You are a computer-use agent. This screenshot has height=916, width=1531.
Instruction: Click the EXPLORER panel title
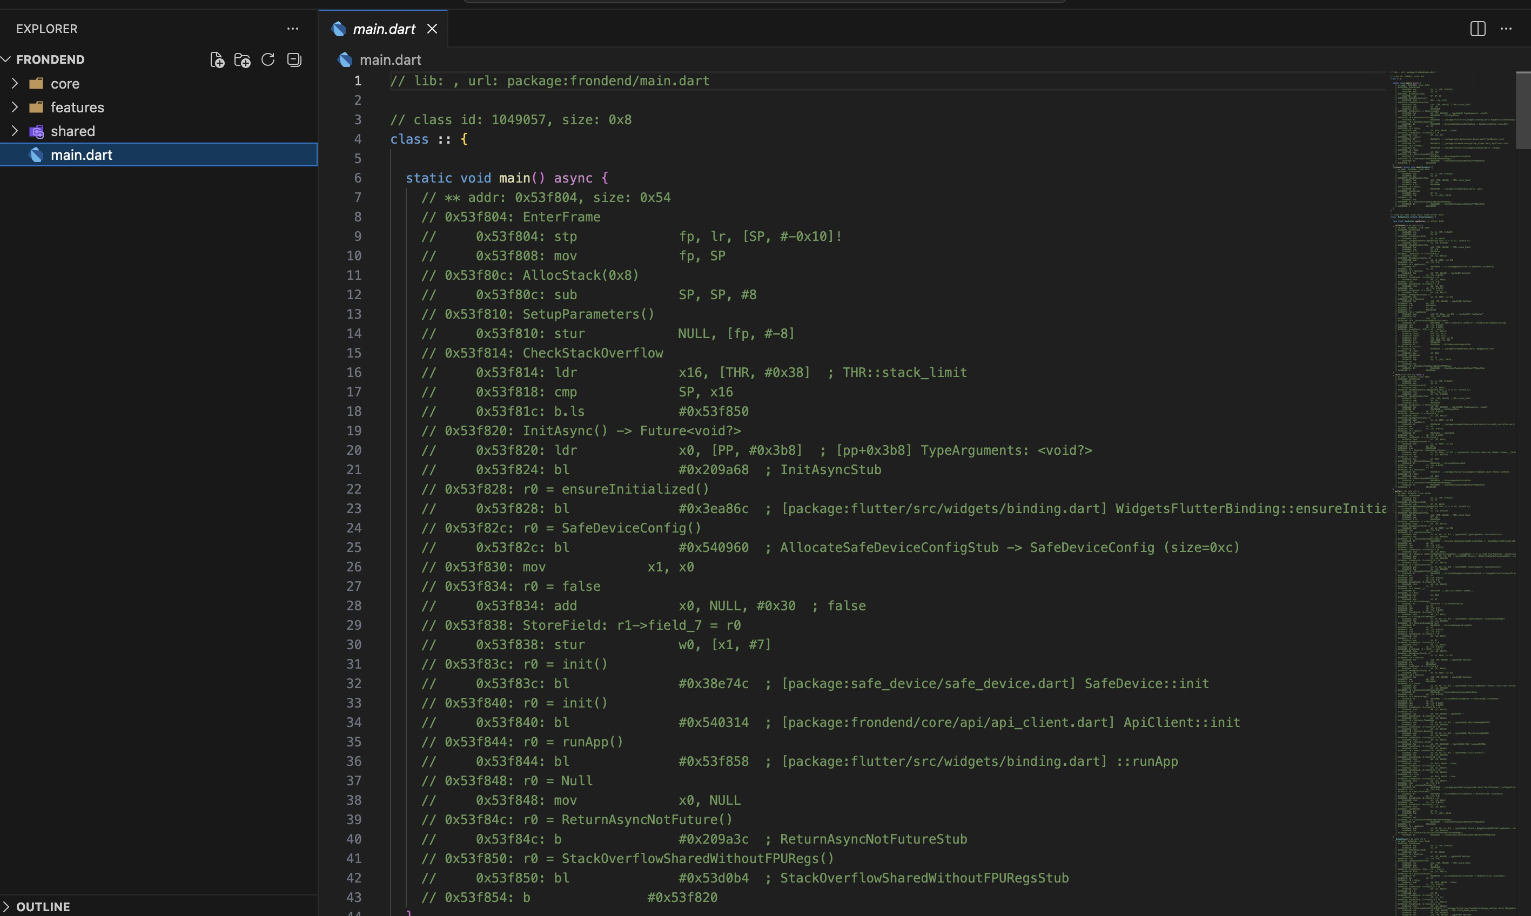click(47, 29)
